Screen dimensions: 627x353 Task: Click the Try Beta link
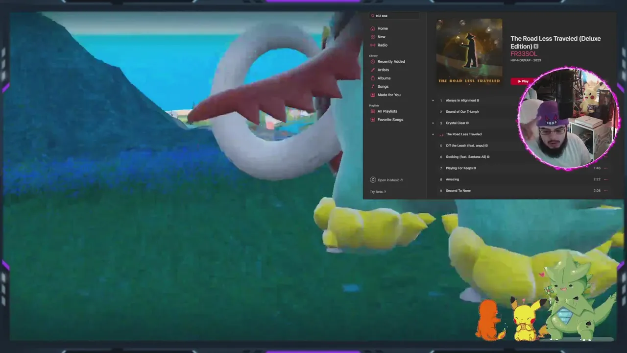tap(378, 192)
